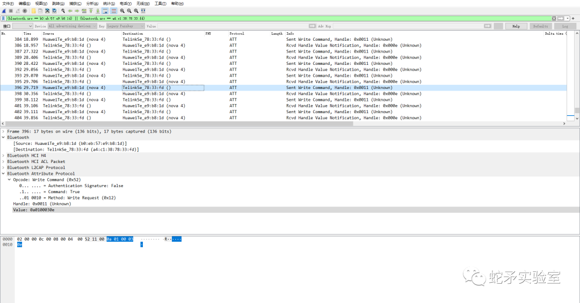
Task: Click the Log button
Action: tap(565, 26)
